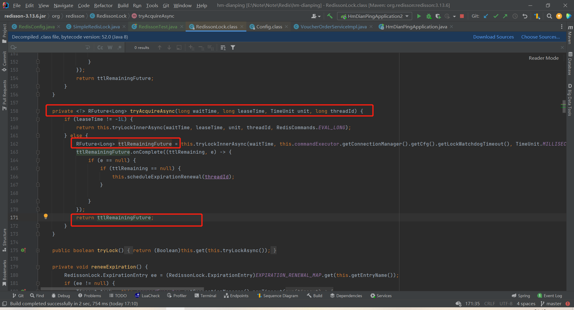Open search history dropdown in find bar

point(13,47)
